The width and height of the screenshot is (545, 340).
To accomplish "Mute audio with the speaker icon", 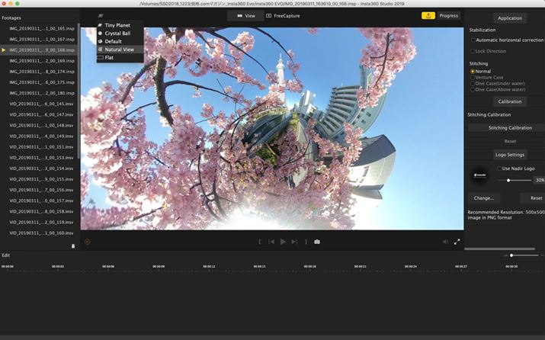I will pyautogui.click(x=445, y=242).
